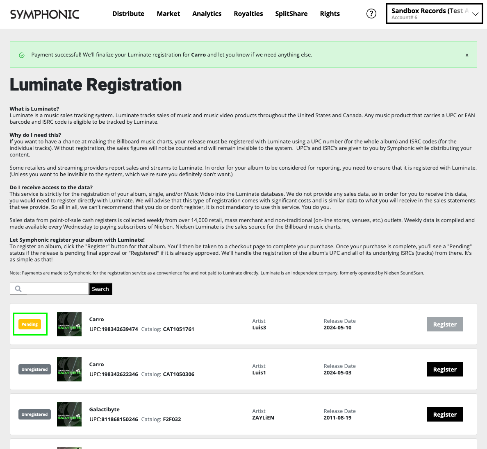The width and height of the screenshot is (487, 449).
Task: Click the Galactibyte release title
Action: point(105,410)
